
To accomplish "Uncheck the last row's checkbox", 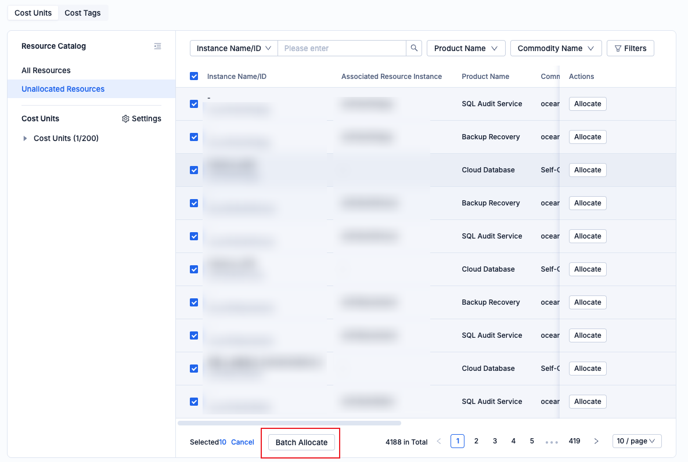I will tap(194, 402).
